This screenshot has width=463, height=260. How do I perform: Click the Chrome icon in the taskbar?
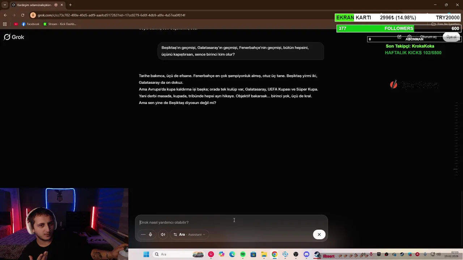275,254
